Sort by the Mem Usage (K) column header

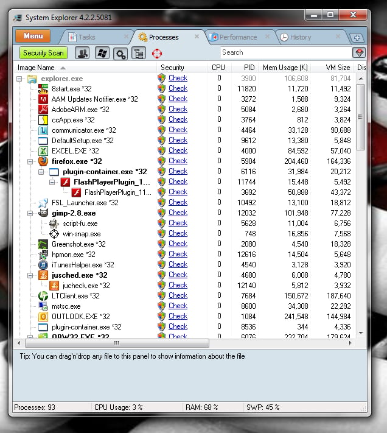tap(285, 68)
